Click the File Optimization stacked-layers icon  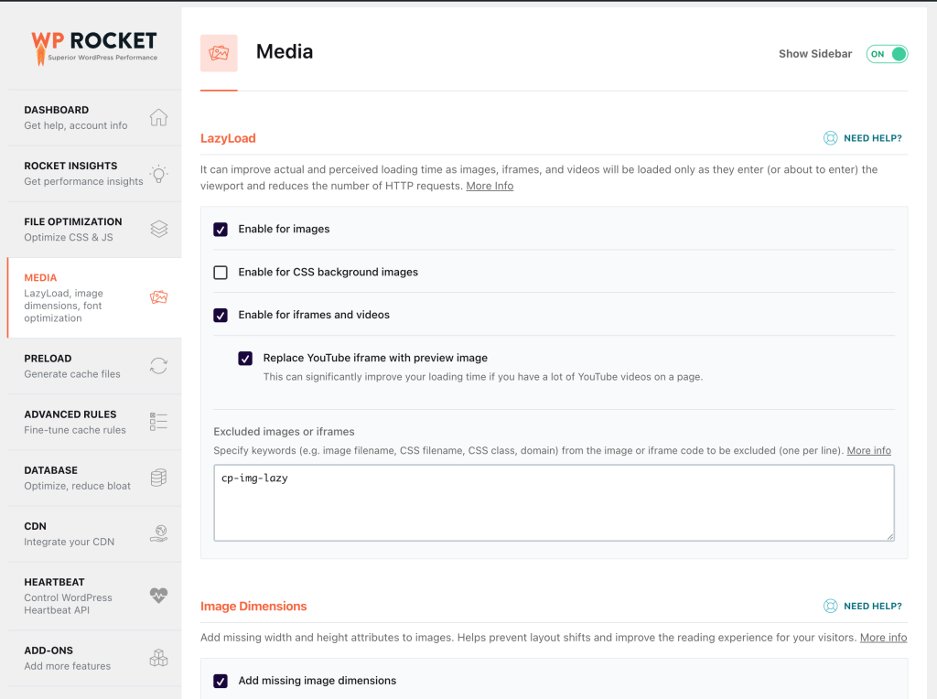click(158, 229)
